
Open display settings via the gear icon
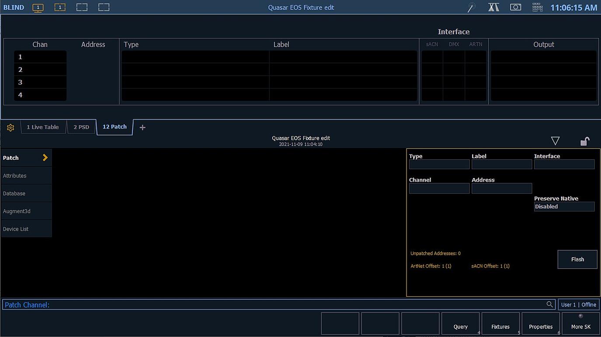[x=10, y=127]
